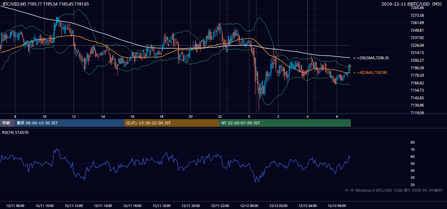The width and height of the screenshot is (447, 209).
Task: Click the hour 20 tick label
Action: pos(190,116)
